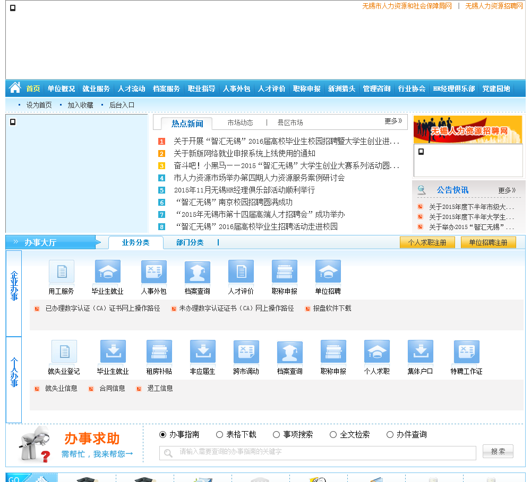The width and height of the screenshot is (531, 482).
Task: Click the 特聘工作证 icon
Action: 467,352
